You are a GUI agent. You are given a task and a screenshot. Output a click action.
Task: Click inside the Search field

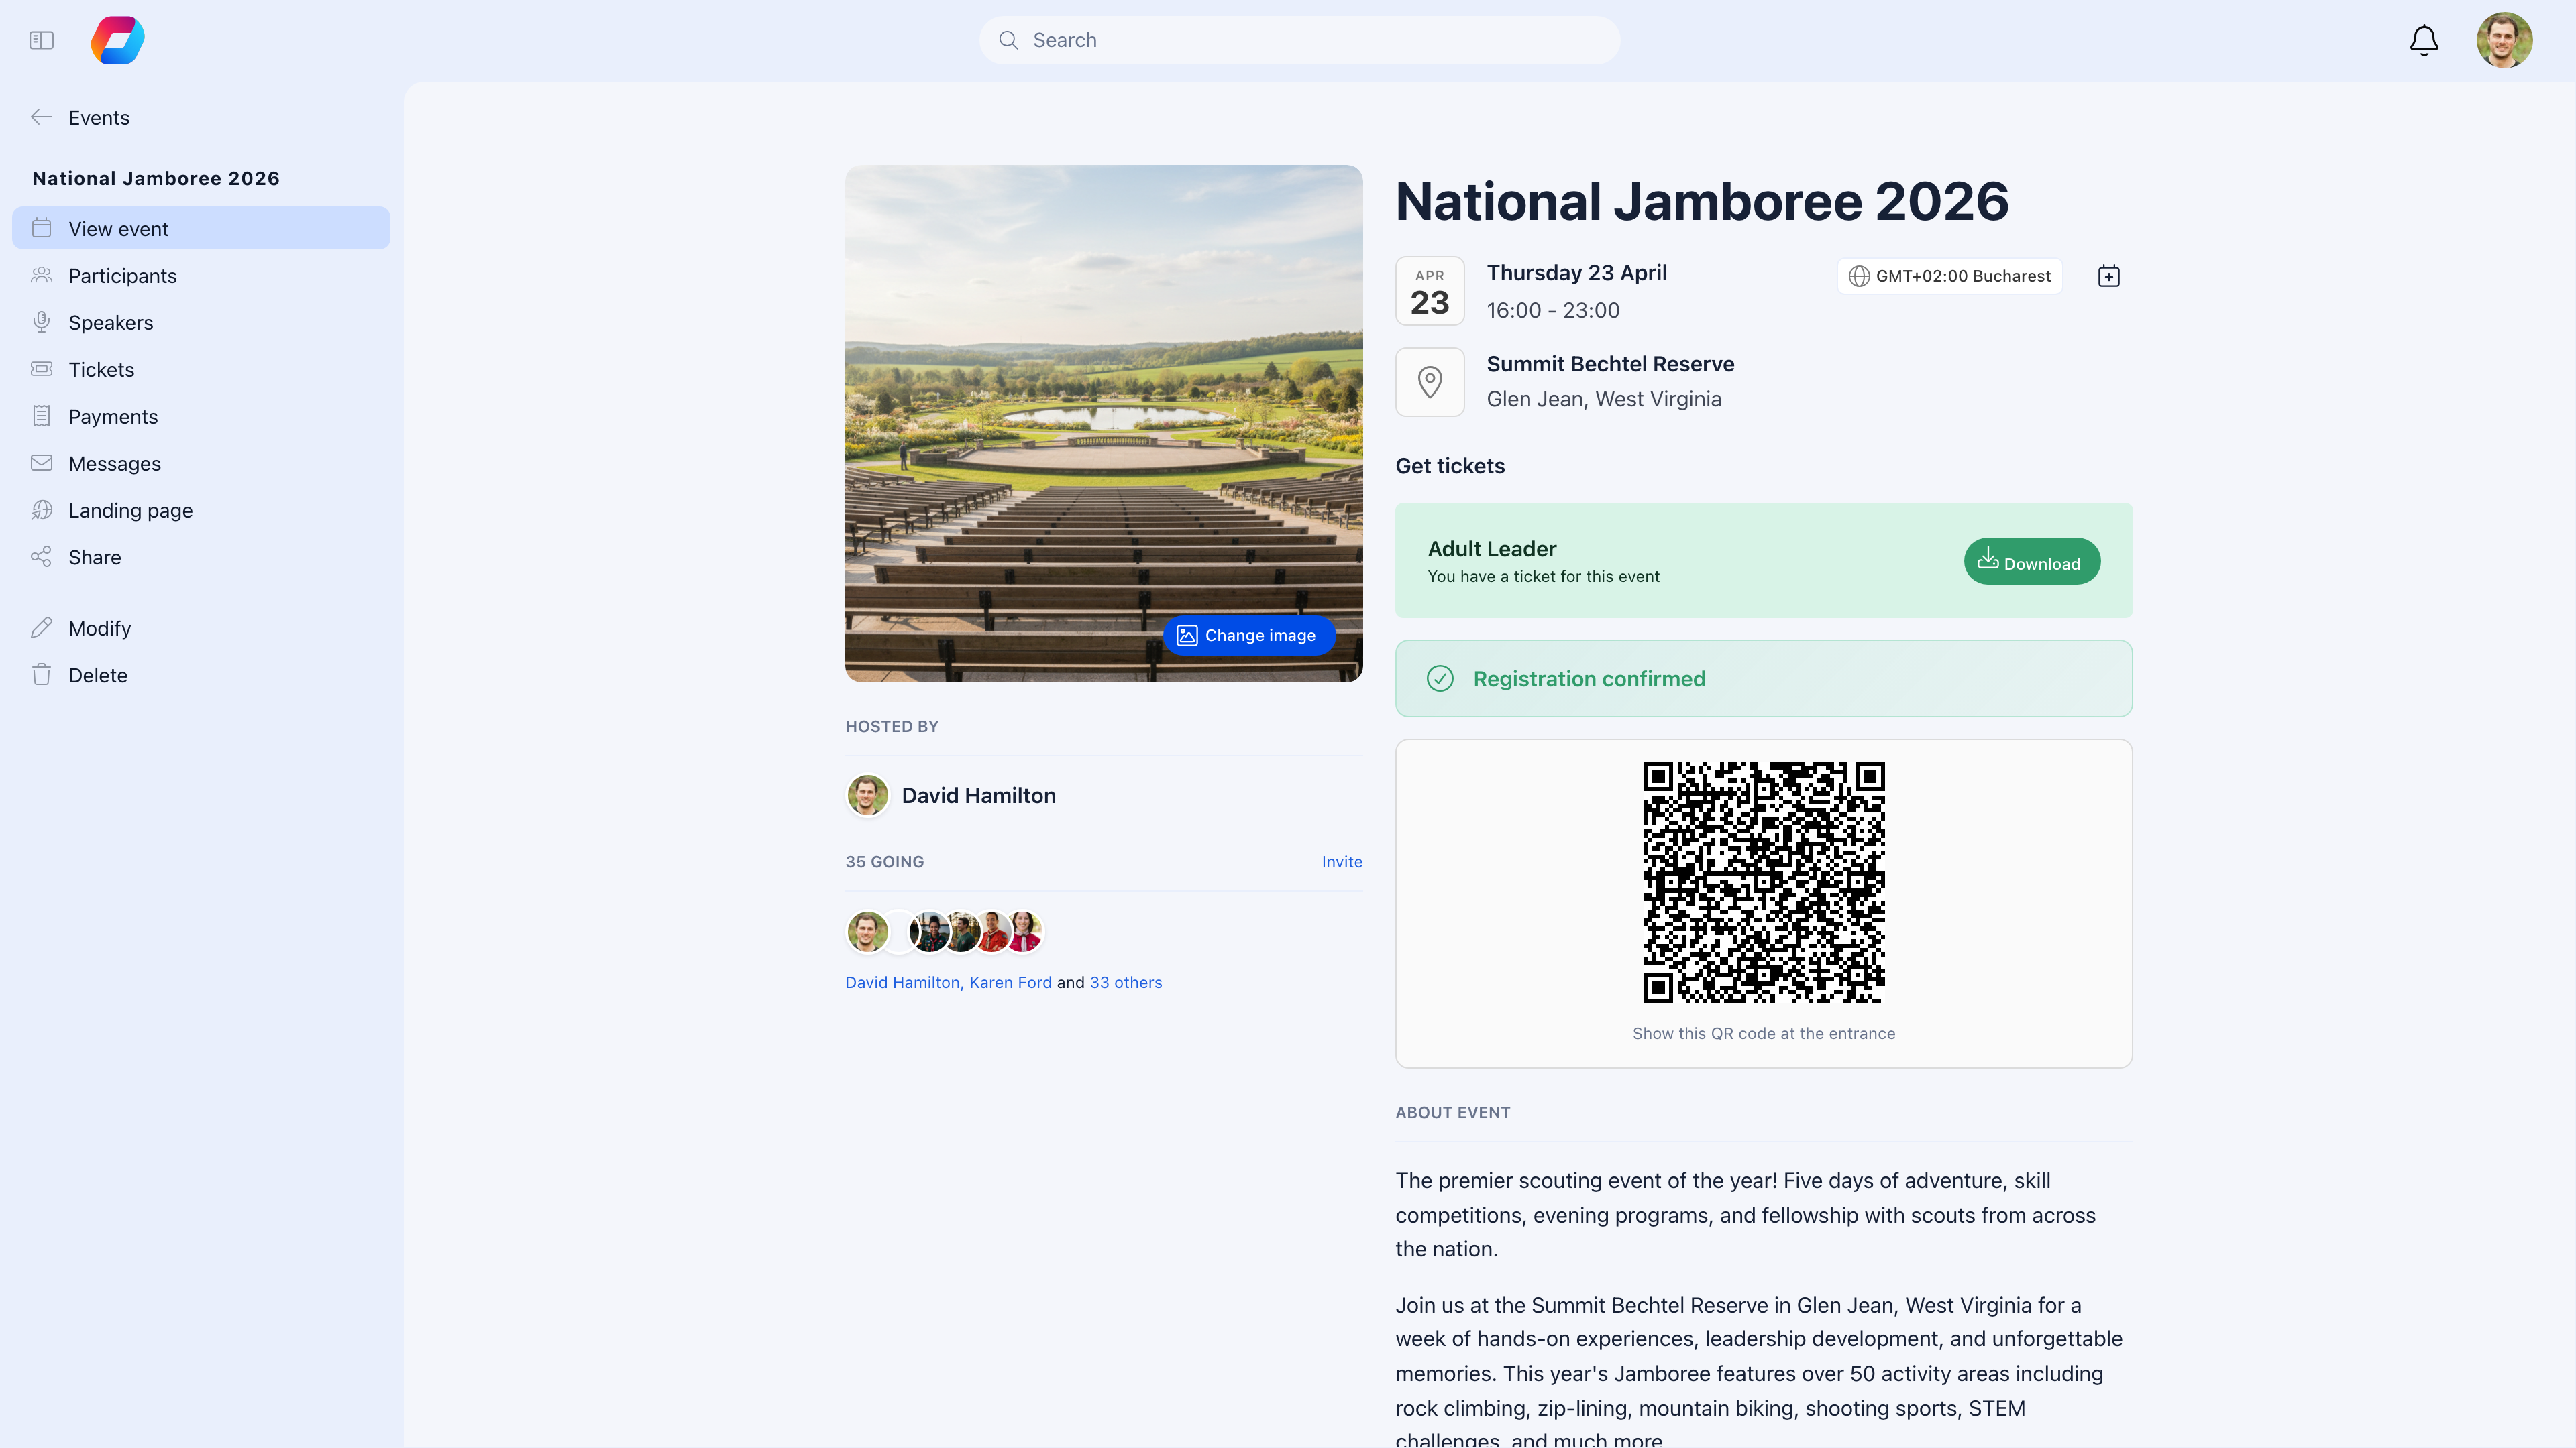(x=1298, y=40)
